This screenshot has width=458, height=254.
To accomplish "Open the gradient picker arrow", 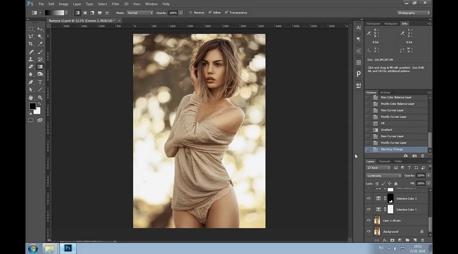I will pyautogui.click(x=66, y=13).
